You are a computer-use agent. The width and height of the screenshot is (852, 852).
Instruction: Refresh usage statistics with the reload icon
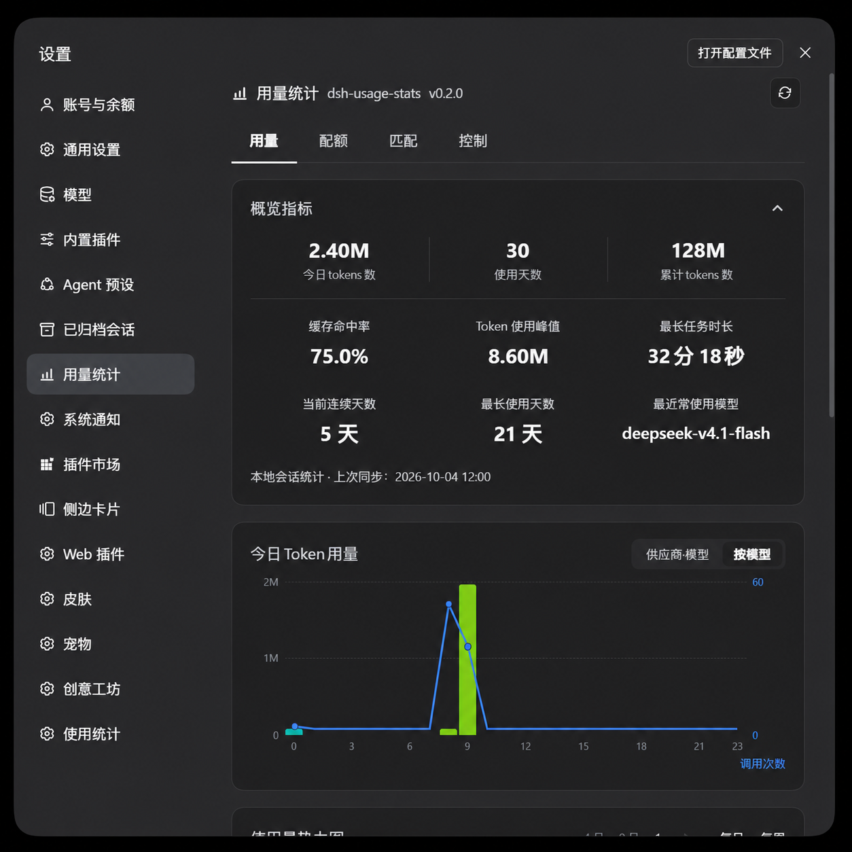pyautogui.click(x=785, y=93)
